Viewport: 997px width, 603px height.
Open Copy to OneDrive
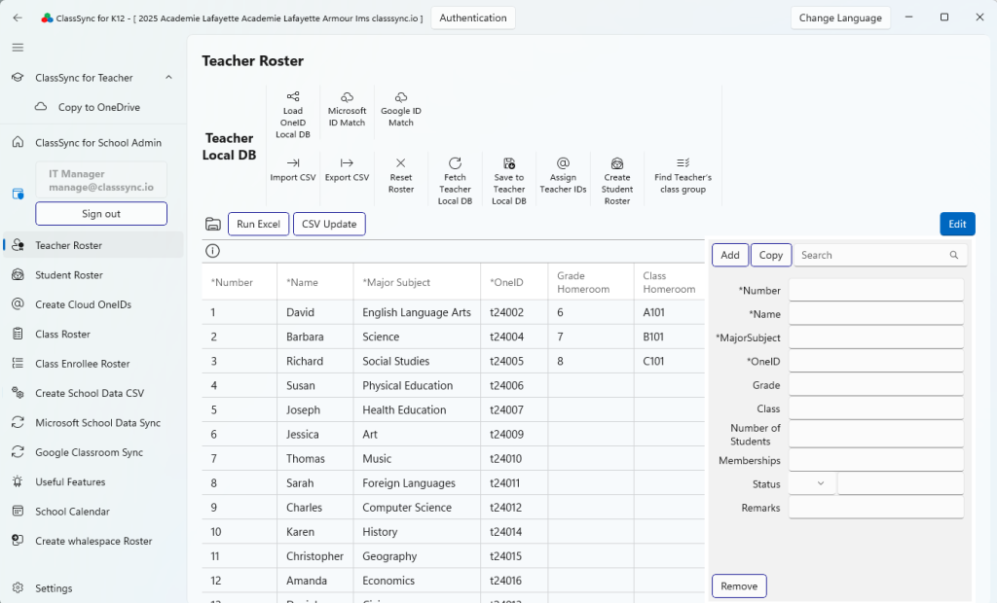pyautogui.click(x=93, y=107)
